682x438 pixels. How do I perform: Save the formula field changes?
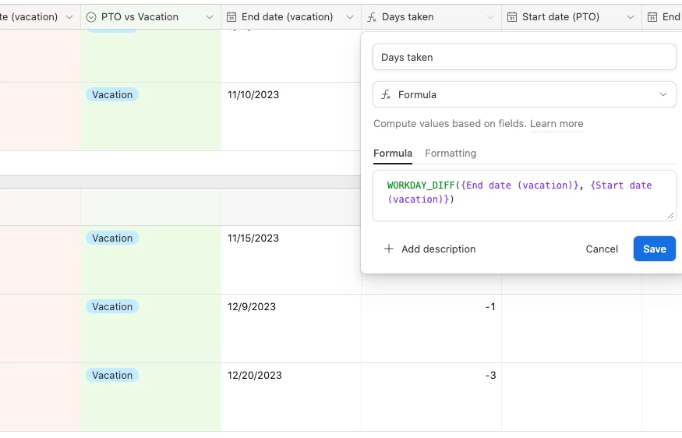[654, 249]
